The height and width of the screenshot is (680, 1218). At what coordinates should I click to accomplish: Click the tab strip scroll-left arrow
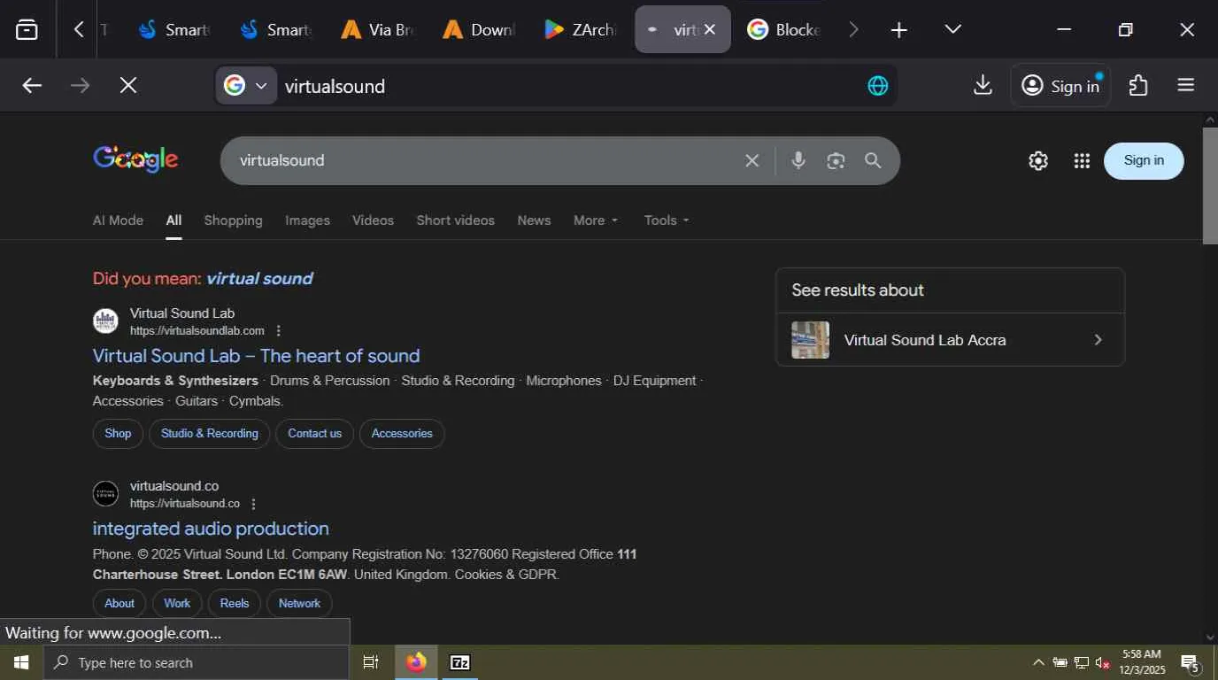pyautogui.click(x=79, y=30)
